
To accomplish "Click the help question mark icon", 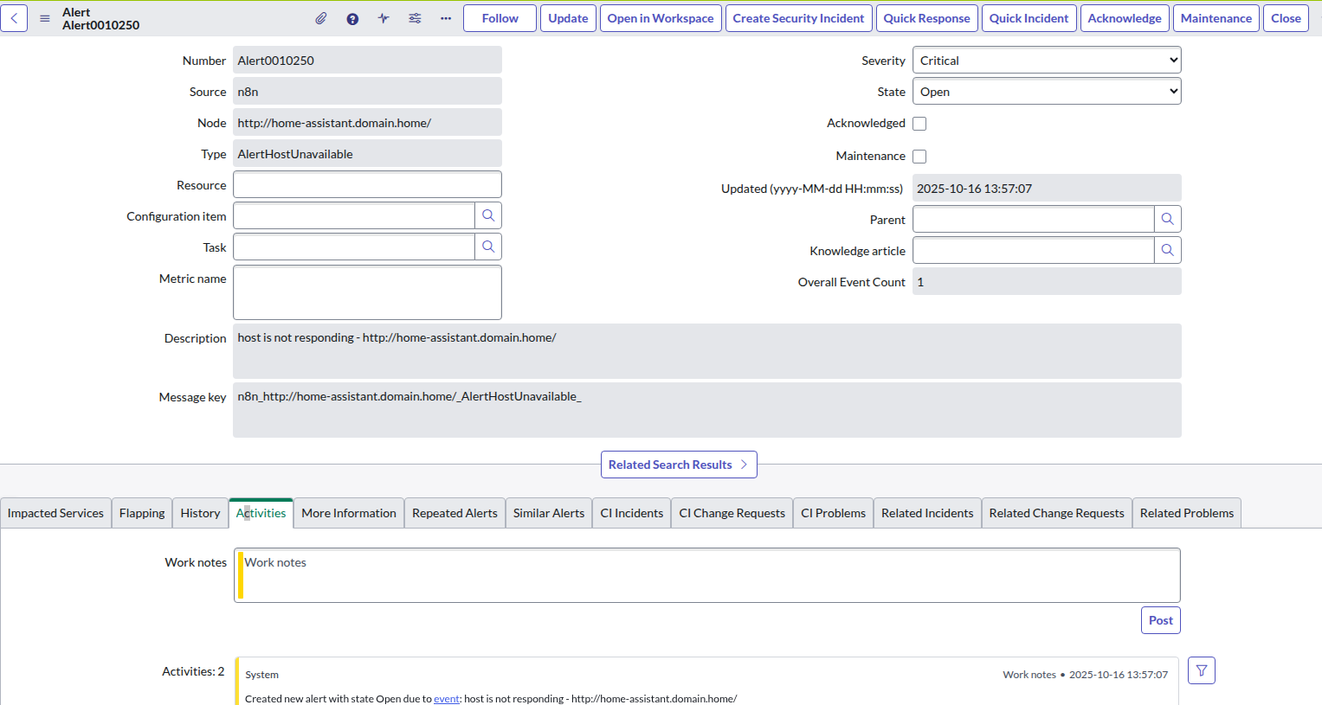I will [x=352, y=18].
